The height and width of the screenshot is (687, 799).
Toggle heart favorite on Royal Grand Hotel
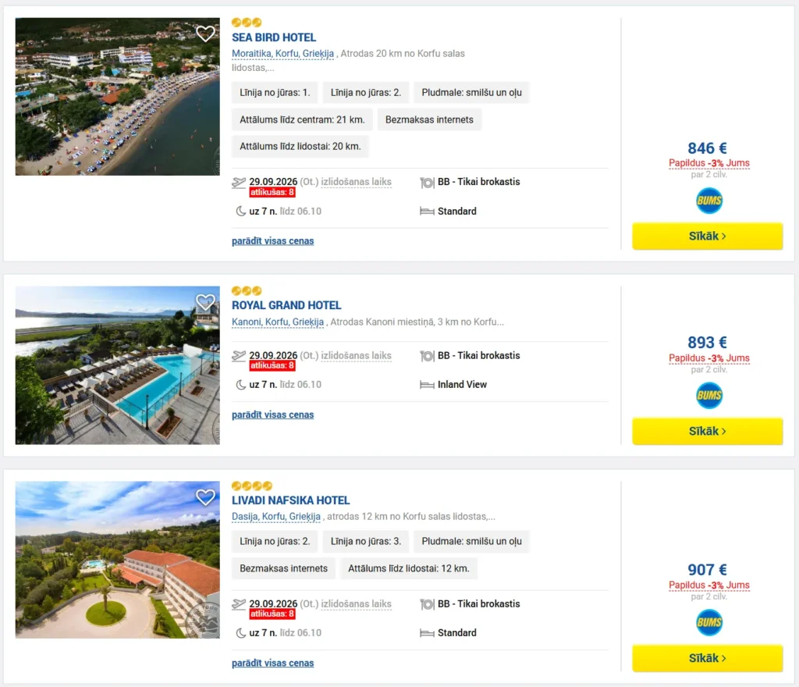[x=205, y=302]
